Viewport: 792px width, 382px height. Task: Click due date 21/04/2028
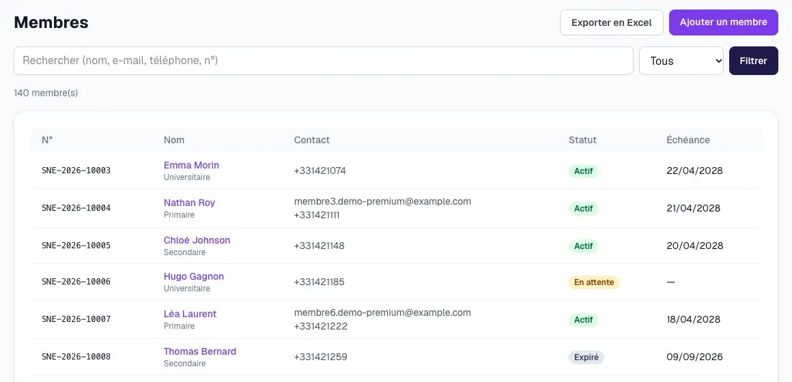694,208
